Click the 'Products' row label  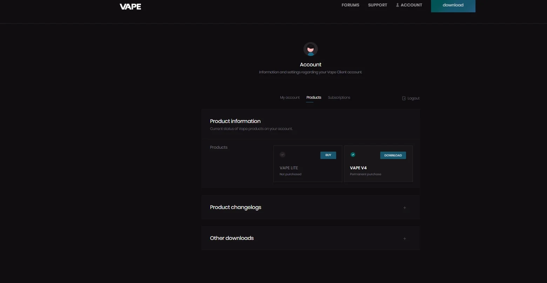[219, 147]
